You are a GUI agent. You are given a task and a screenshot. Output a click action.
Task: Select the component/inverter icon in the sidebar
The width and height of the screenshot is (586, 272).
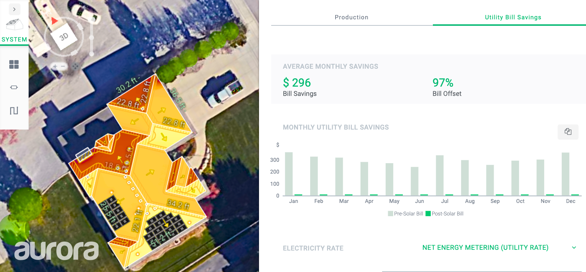point(14,87)
